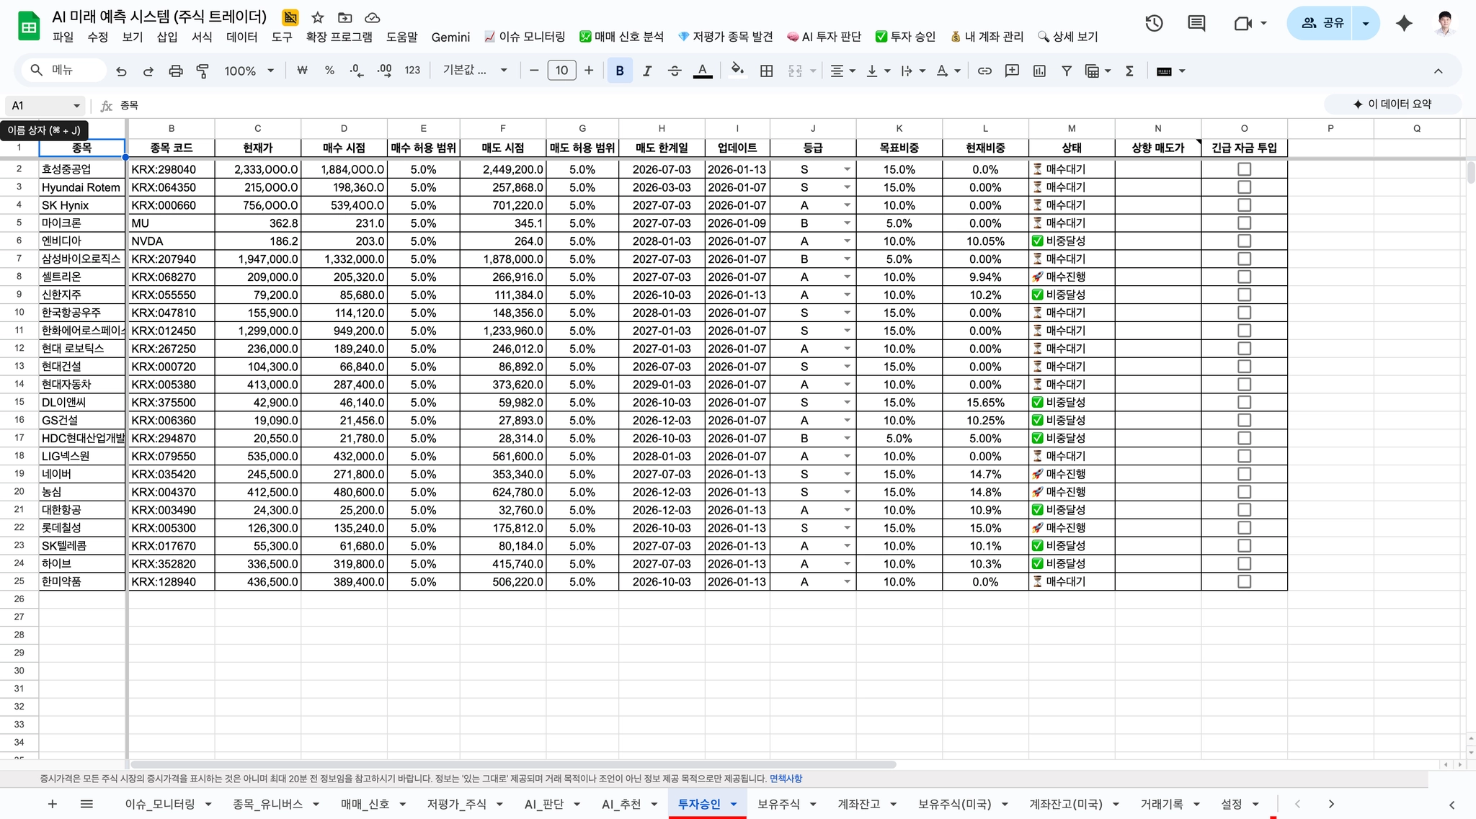Click the undo icon in toolbar
Screen dimensions: 1476x819
click(x=121, y=71)
